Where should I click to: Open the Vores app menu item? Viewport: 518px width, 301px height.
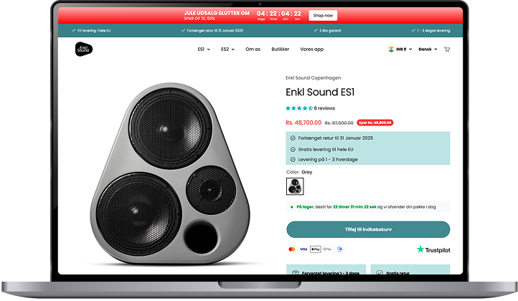click(x=312, y=49)
